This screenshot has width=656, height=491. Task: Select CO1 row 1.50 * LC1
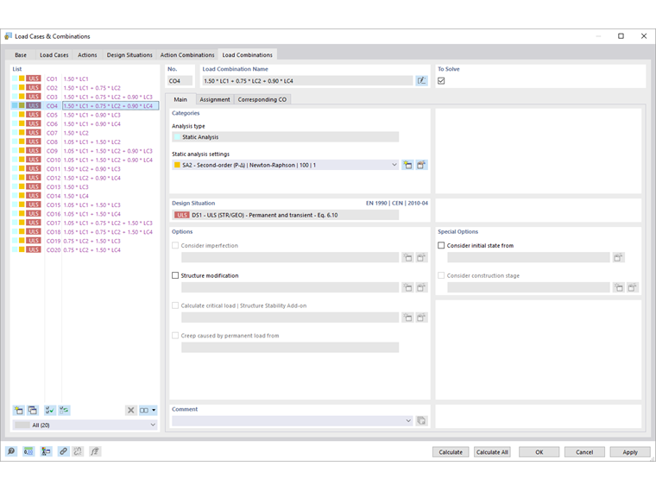click(85, 79)
